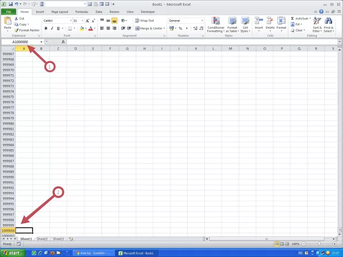Open the Fill Color dropdown arrow
Viewport: 343px width, 257px height.
pos(86,28)
